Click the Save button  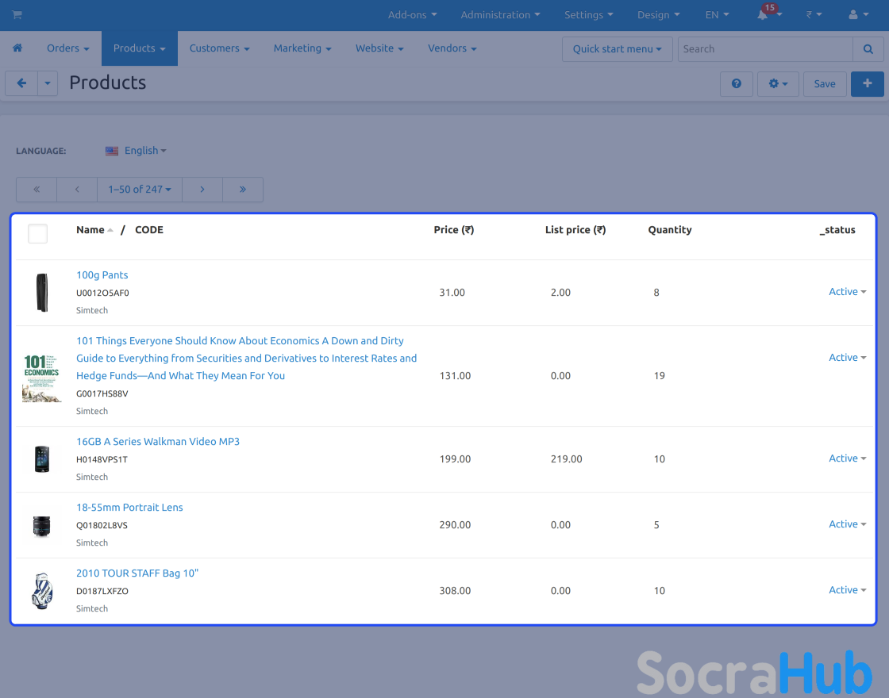point(824,83)
